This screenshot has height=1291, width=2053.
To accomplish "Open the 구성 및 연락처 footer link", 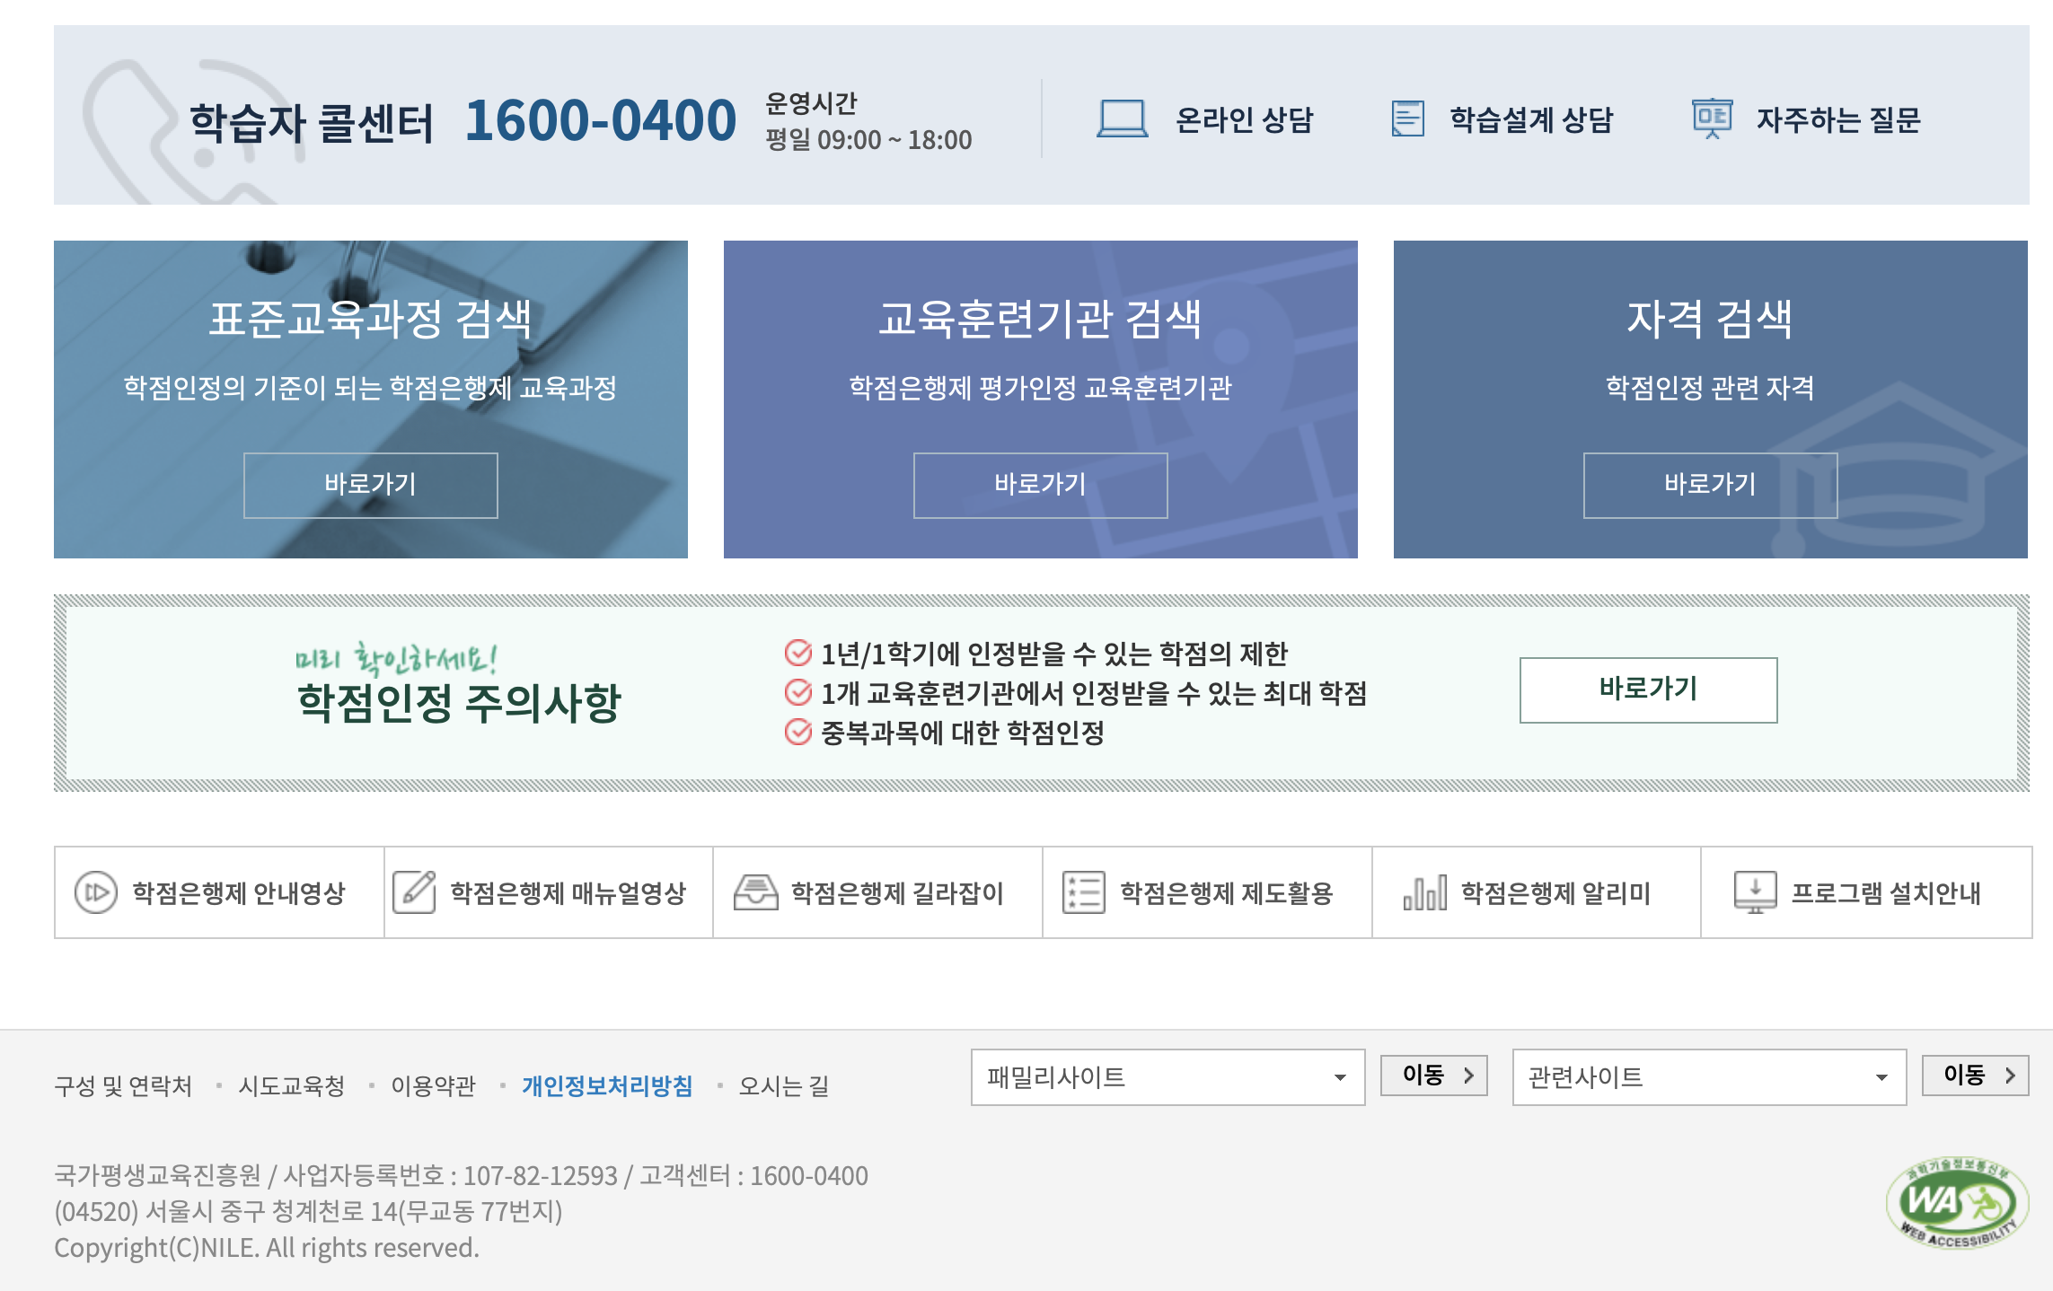I will tap(123, 1085).
